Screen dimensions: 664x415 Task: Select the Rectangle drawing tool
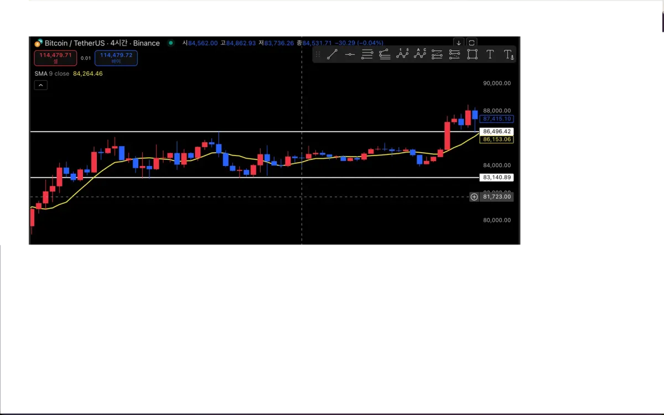(x=472, y=54)
